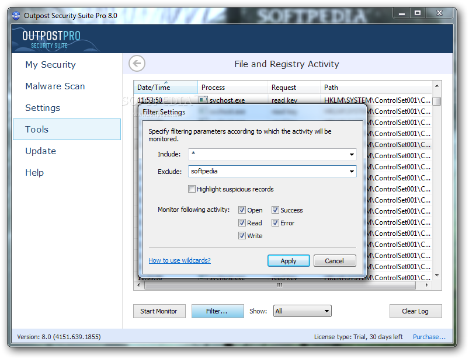Sort by Date/Time column header
The image size is (469, 359).
(x=166, y=88)
